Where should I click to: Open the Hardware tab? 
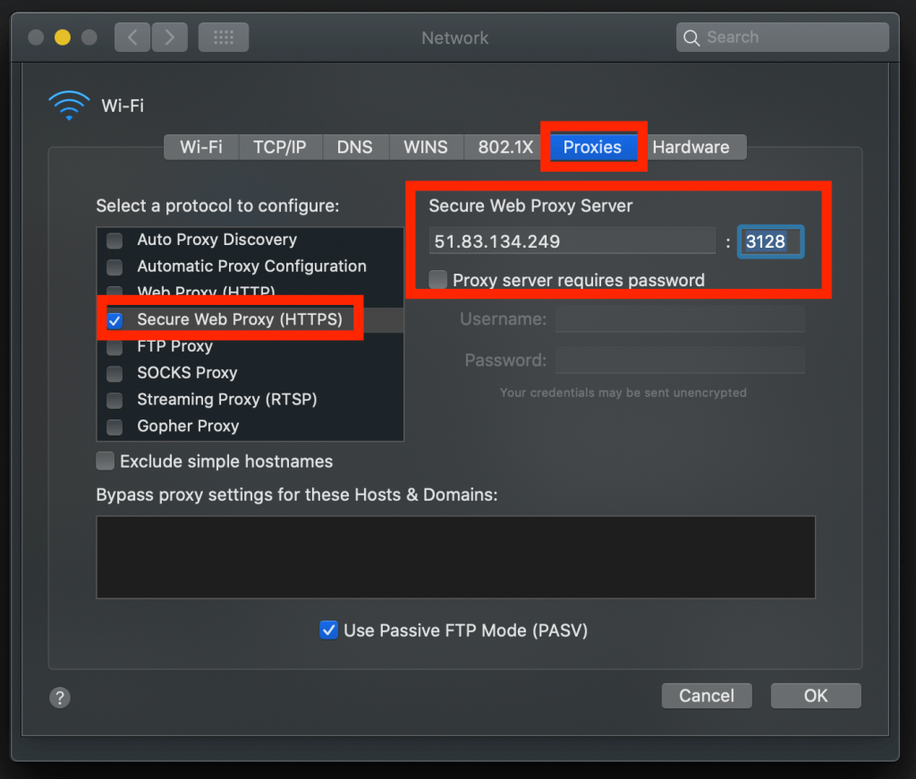(691, 148)
